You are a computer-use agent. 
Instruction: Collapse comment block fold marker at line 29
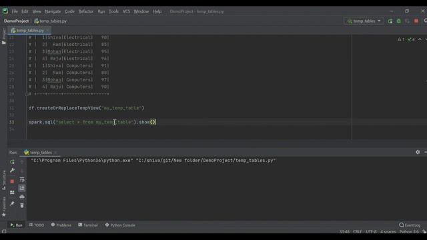click(27, 94)
